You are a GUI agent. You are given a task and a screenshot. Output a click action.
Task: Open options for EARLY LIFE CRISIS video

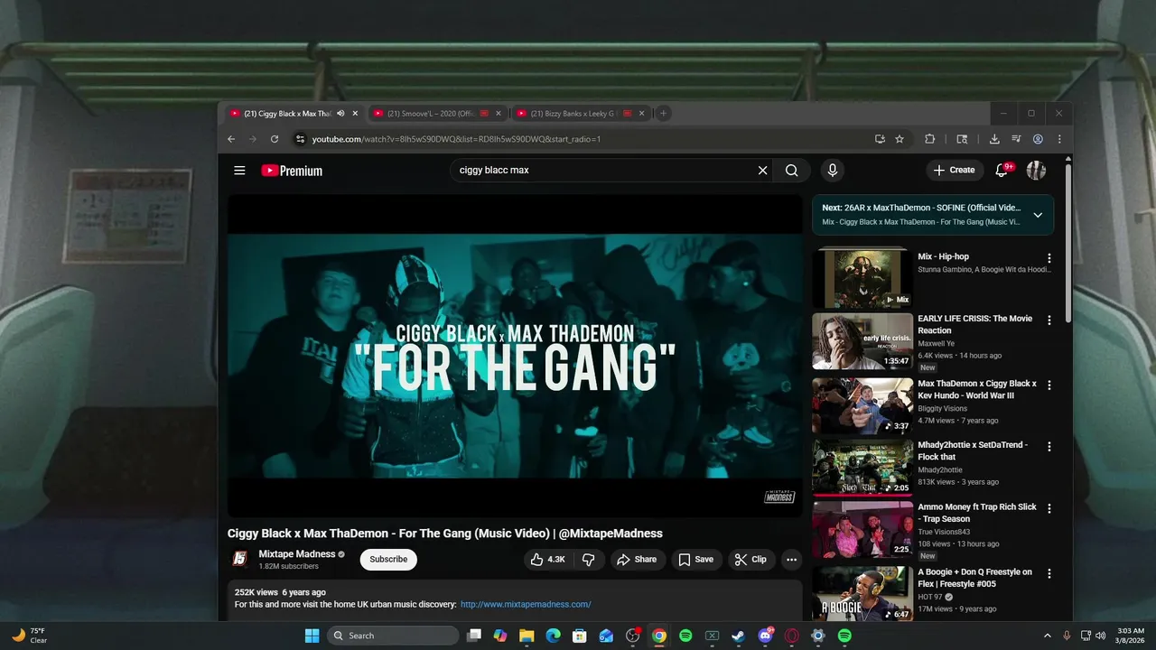pyautogui.click(x=1049, y=320)
